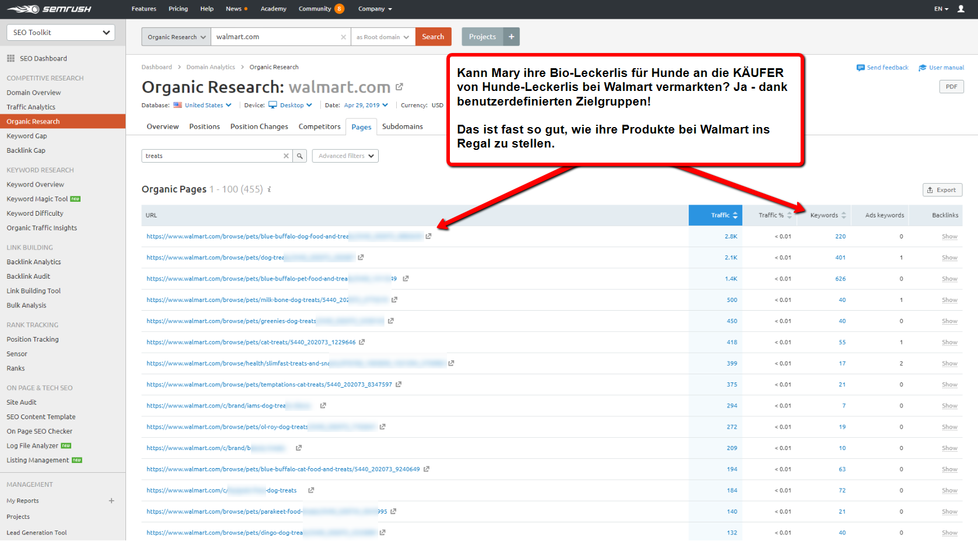Click the URL filter search magnifier
Screen dimensions: 978x541
tap(300, 156)
